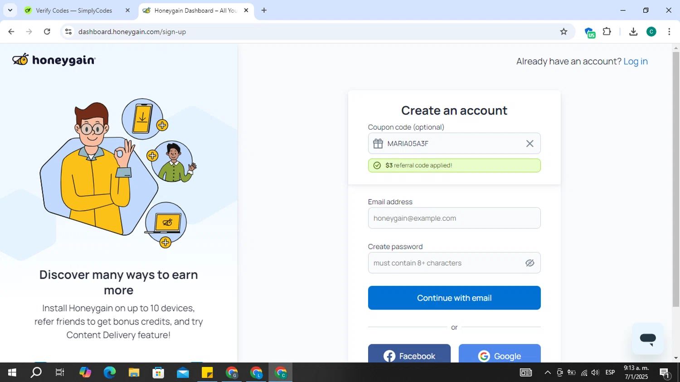Open network settings tray icon

[584, 372]
